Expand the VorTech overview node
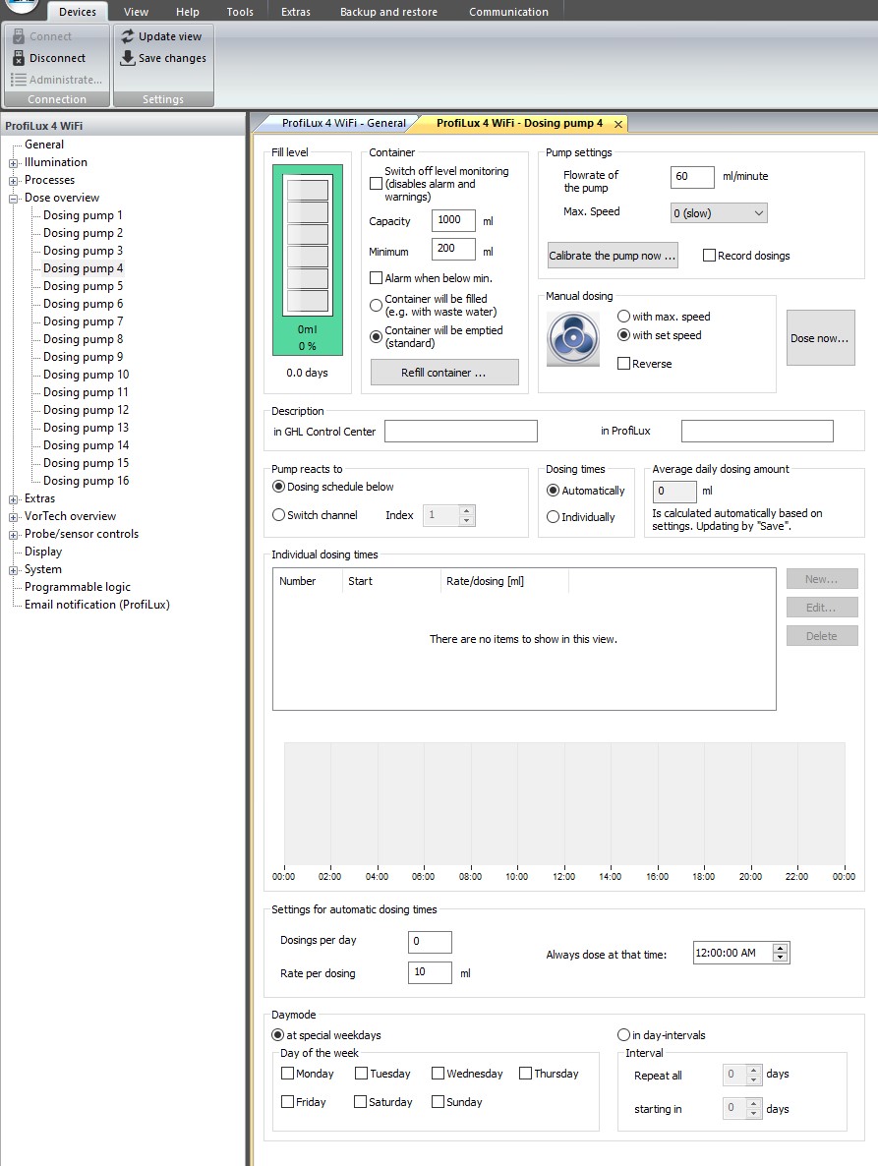 (14, 517)
